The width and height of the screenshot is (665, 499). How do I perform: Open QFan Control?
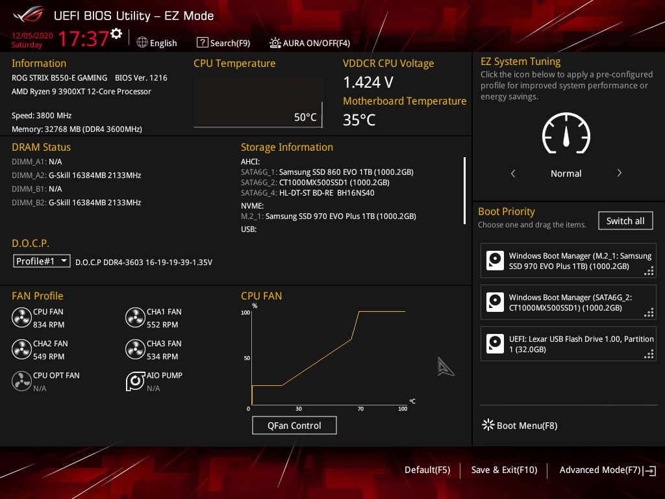294,425
